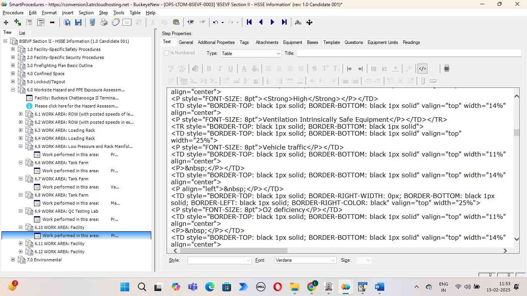Click the green plus Add Step icon
527x296 pixels.
(x=6, y=22)
